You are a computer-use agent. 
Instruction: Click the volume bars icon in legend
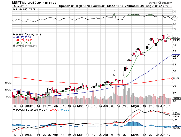pyautogui.click(x=14, y=45)
